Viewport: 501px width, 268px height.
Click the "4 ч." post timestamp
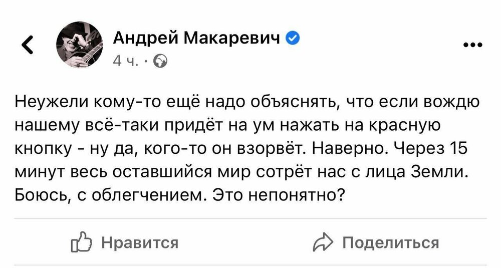tap(124, 61)
